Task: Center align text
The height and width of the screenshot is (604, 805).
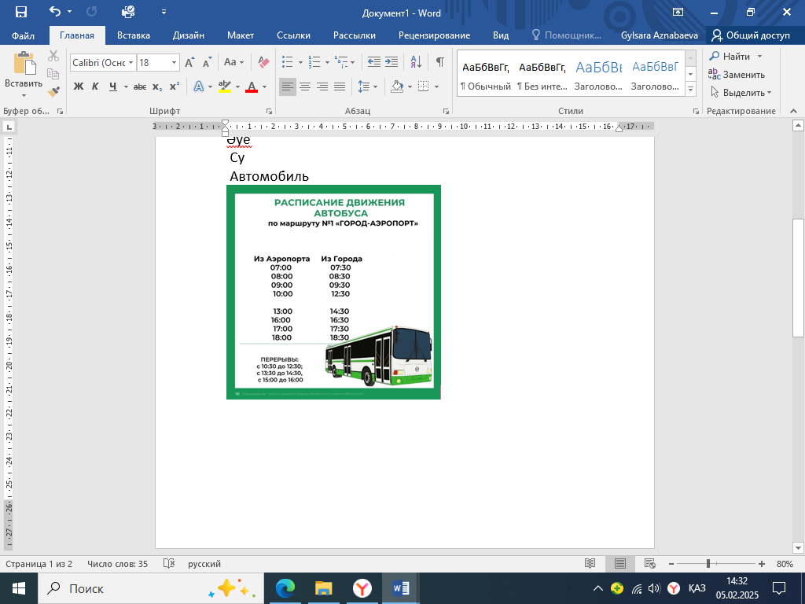Action: coord(305,87)
